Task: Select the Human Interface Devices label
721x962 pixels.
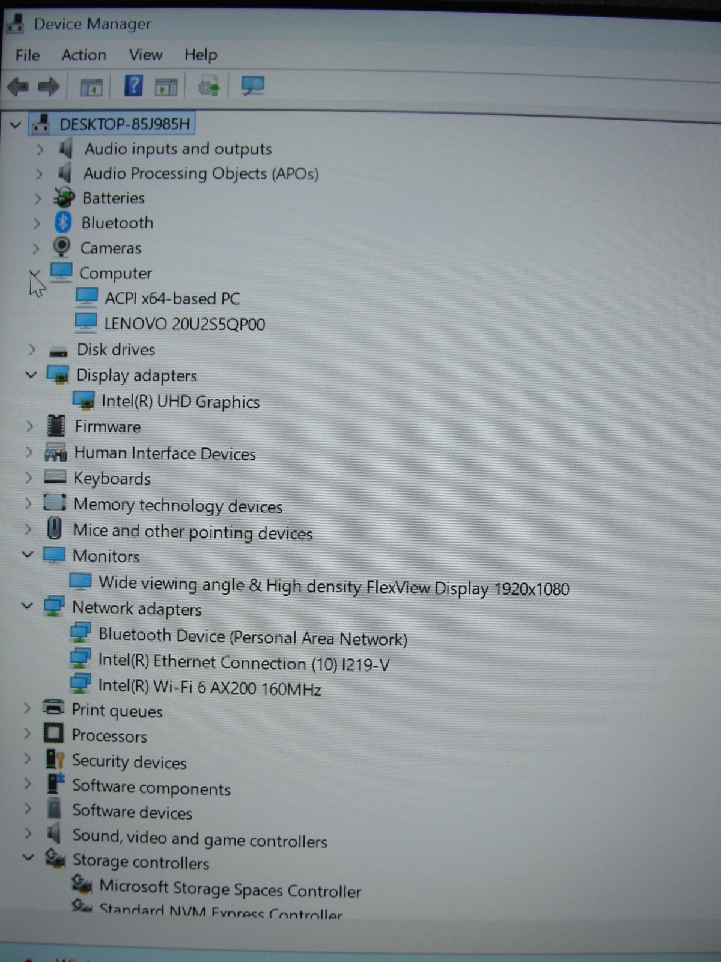Action: pyautogui.click(x=165, y=453)
